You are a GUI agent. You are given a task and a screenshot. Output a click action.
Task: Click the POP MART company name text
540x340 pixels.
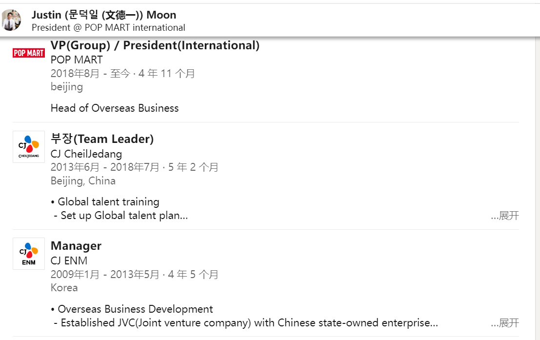click(x=77, y=60)
